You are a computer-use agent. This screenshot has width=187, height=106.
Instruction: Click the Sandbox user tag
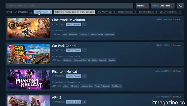[112, 60]
